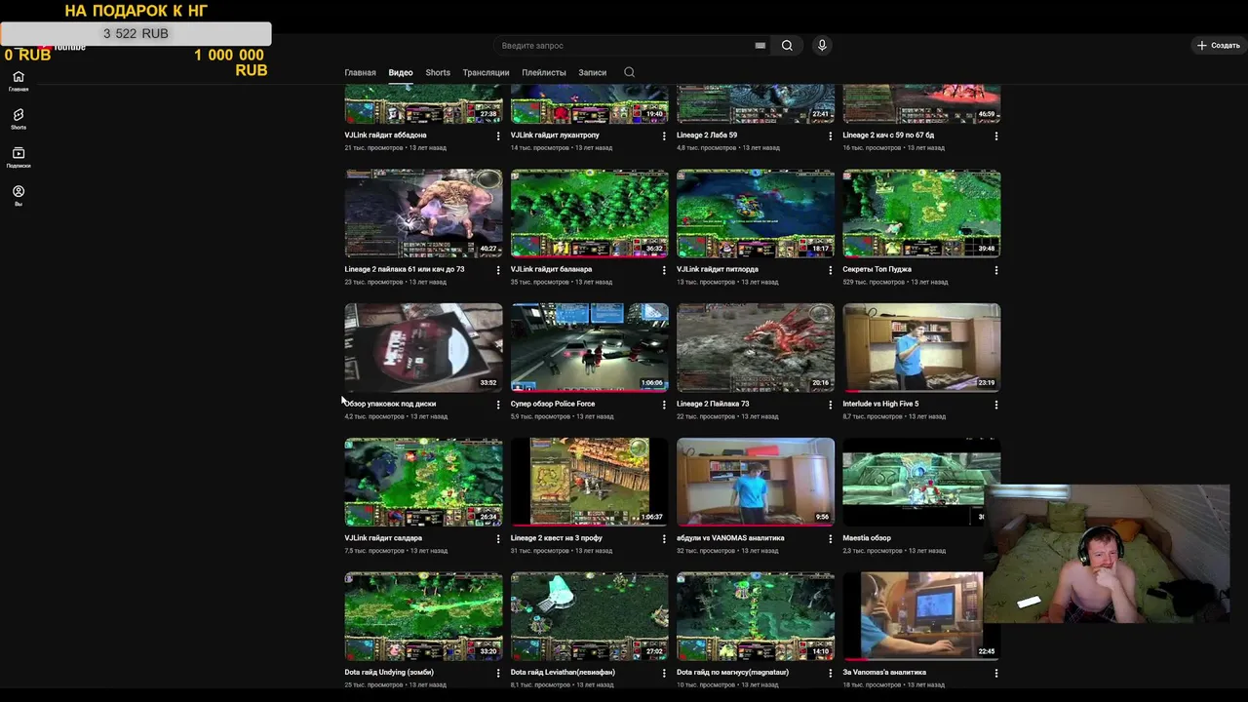This screenshot has height=702, width=1248.
Task: Play thumbnail of Dota гайд по магнусу
Action: click(756, 616)
